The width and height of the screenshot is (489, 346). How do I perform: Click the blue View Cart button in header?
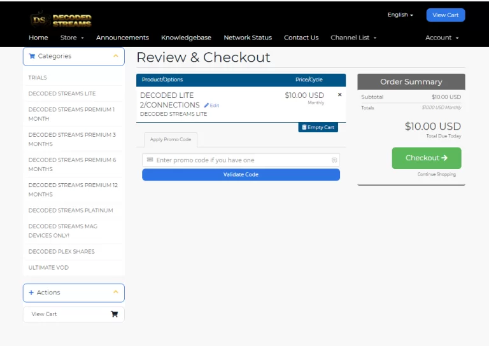coord(446,15)
